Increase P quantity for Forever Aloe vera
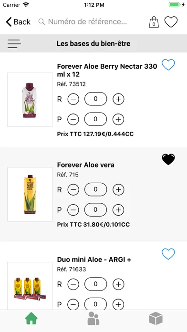This screenshot has height=332, width=187. click(118, 210)
